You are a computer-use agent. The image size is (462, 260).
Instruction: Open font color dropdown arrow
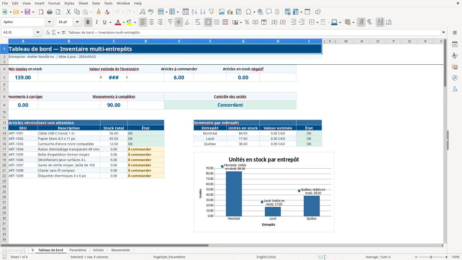pos(124,22)
